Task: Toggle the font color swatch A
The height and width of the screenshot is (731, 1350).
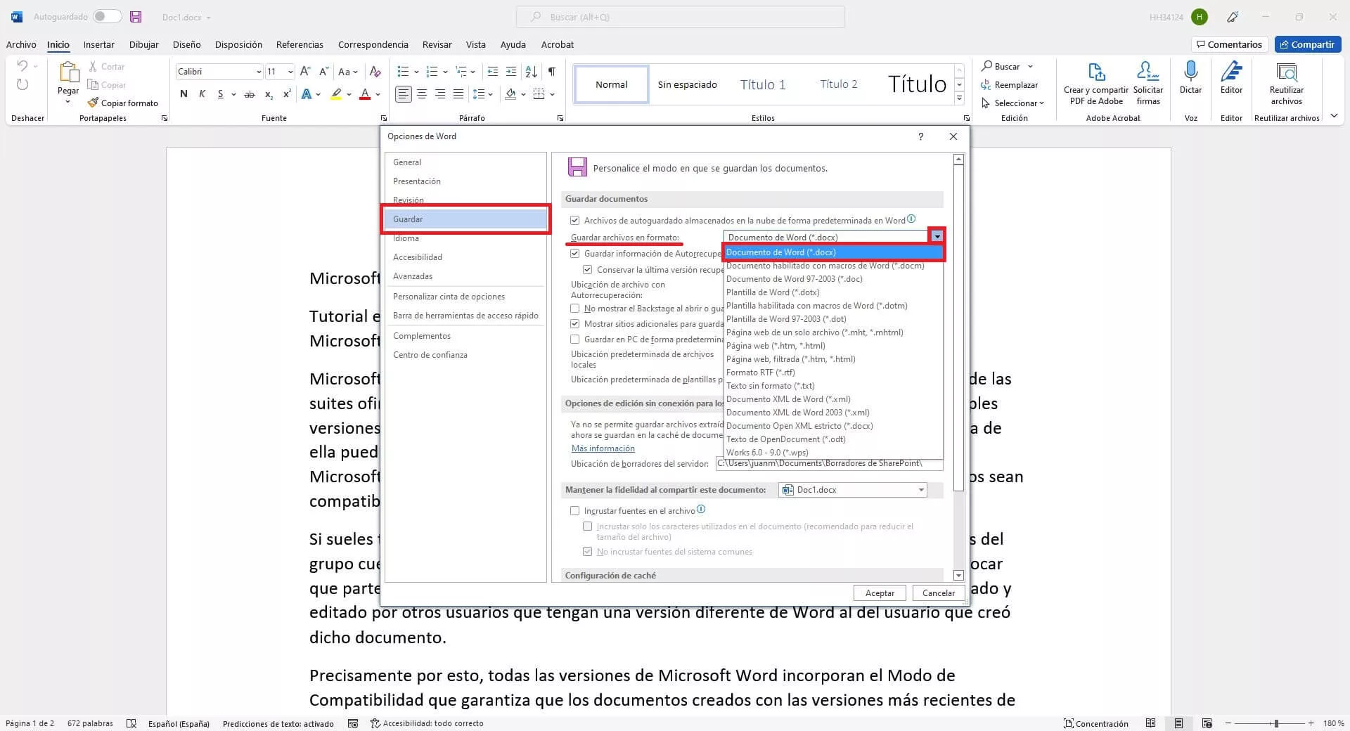Action: (364, 93)
